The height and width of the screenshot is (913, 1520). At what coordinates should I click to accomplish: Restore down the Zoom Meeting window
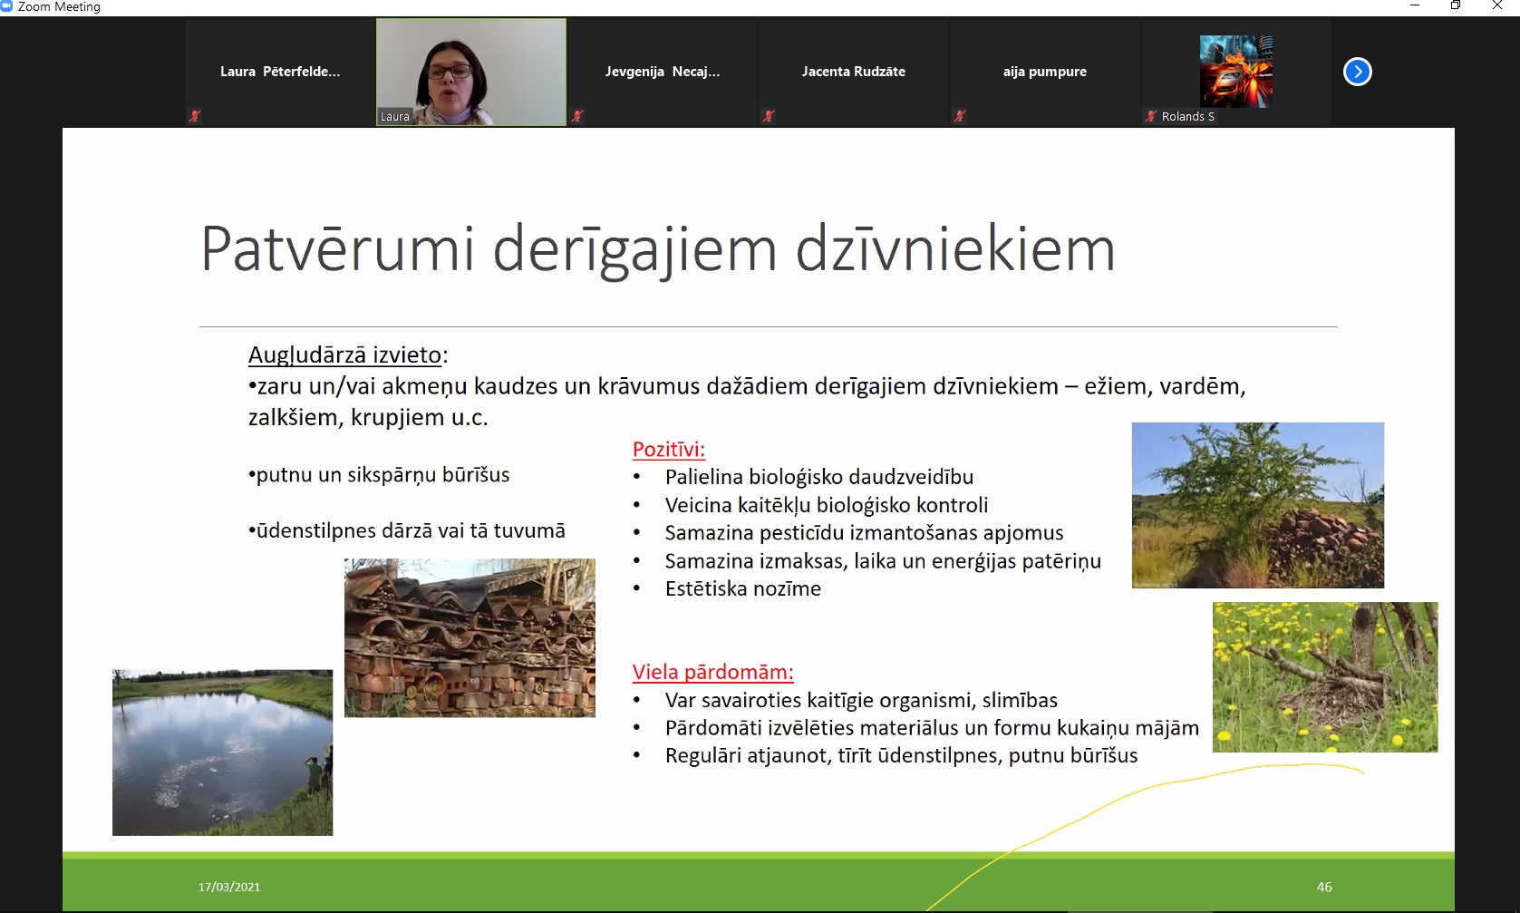(1456, 6)
